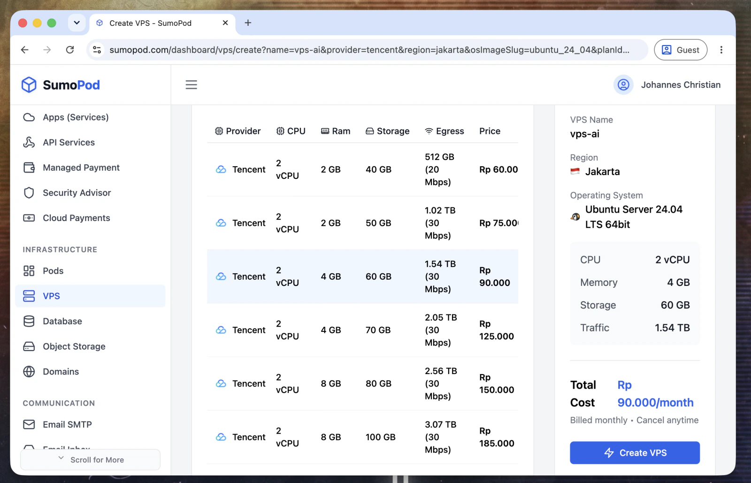This screenshot has width=751, height=483.
Task: Select the plan priced Rp 150.000
Action: pos(362,383)
